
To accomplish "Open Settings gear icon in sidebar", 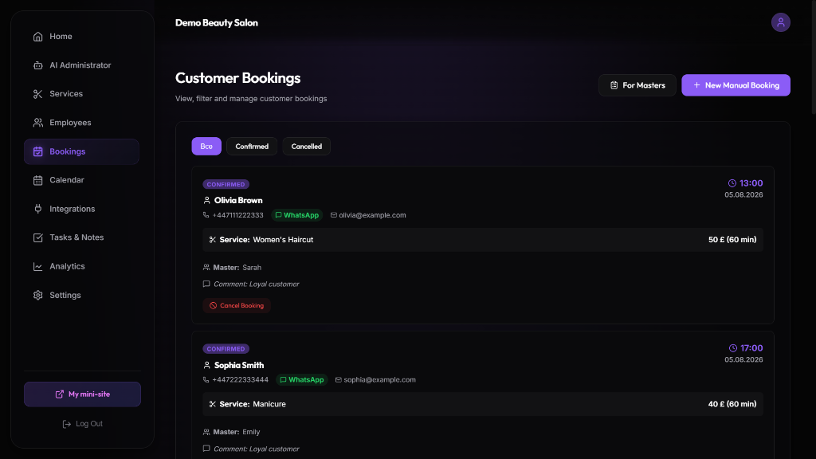I will click(x=38, y=295).
